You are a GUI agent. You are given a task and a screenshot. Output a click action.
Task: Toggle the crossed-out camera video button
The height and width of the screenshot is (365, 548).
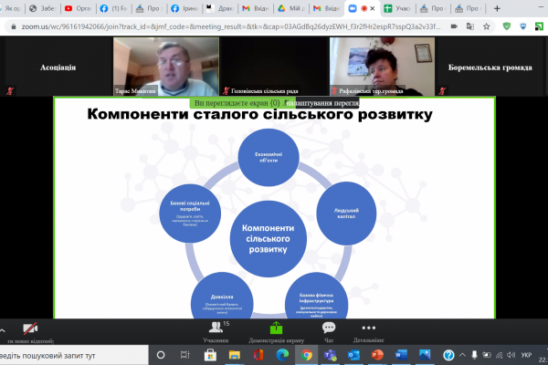coord(30,330)
